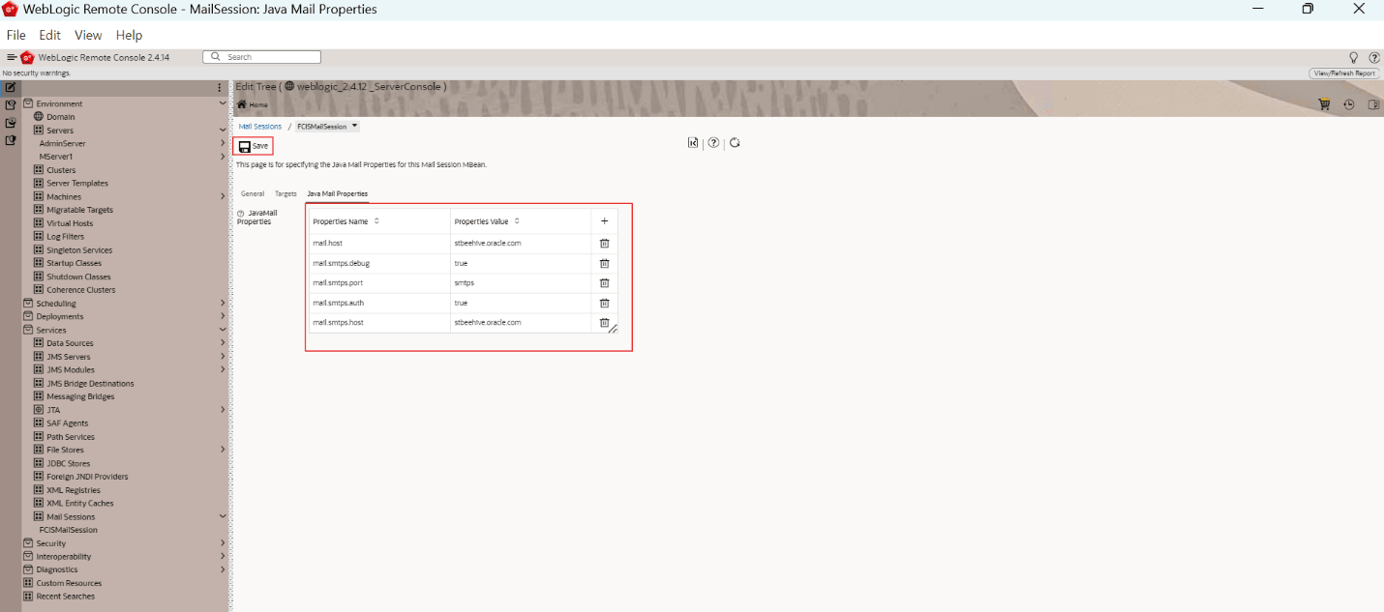Image resolution: width=1384 pixels, height=612 pixels.
Task: Select JDBC Stores in navigation tree
Action: tap(68, 463)
